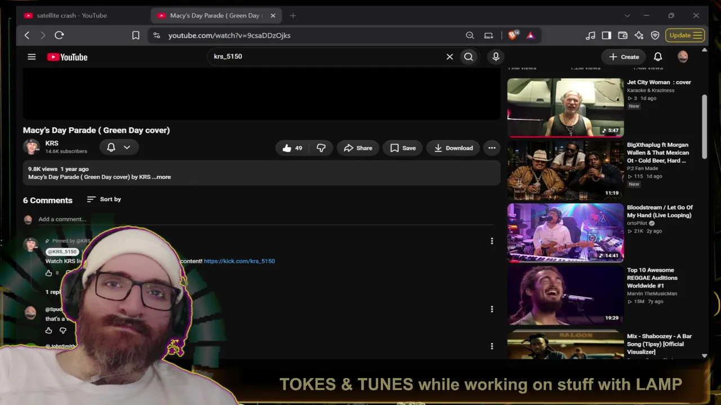Save the video to a playlist
Image resolution: width=721 pixels, height=405 pixels.
[x=403, y=148]
